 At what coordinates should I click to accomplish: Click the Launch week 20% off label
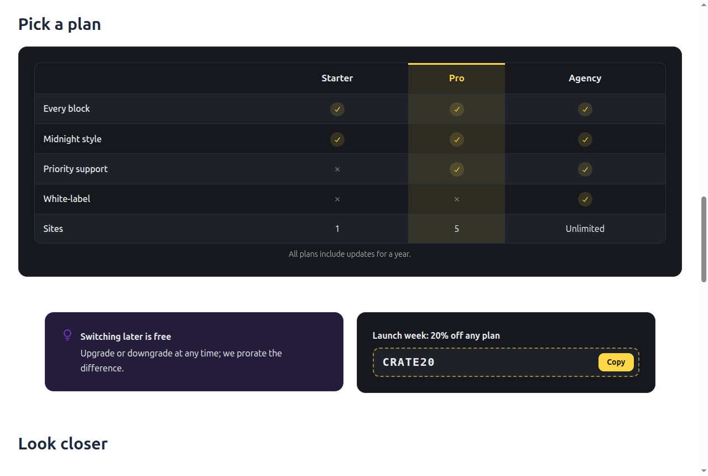coord(436,335)
